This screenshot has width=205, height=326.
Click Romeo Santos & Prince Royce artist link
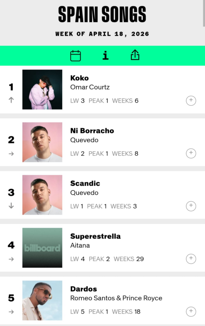click(116, 298)
